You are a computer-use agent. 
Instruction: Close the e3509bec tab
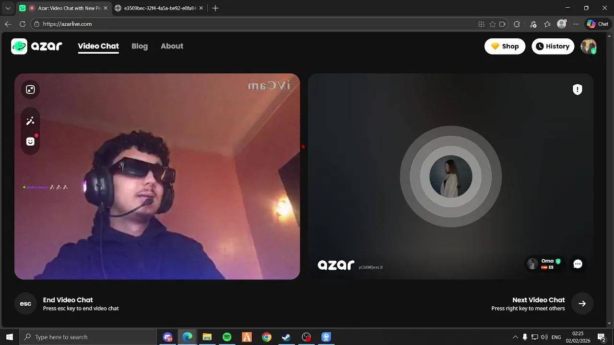(201, 8)
